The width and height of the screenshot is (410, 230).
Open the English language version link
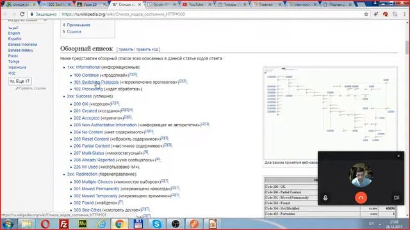[x=14, y=33]
